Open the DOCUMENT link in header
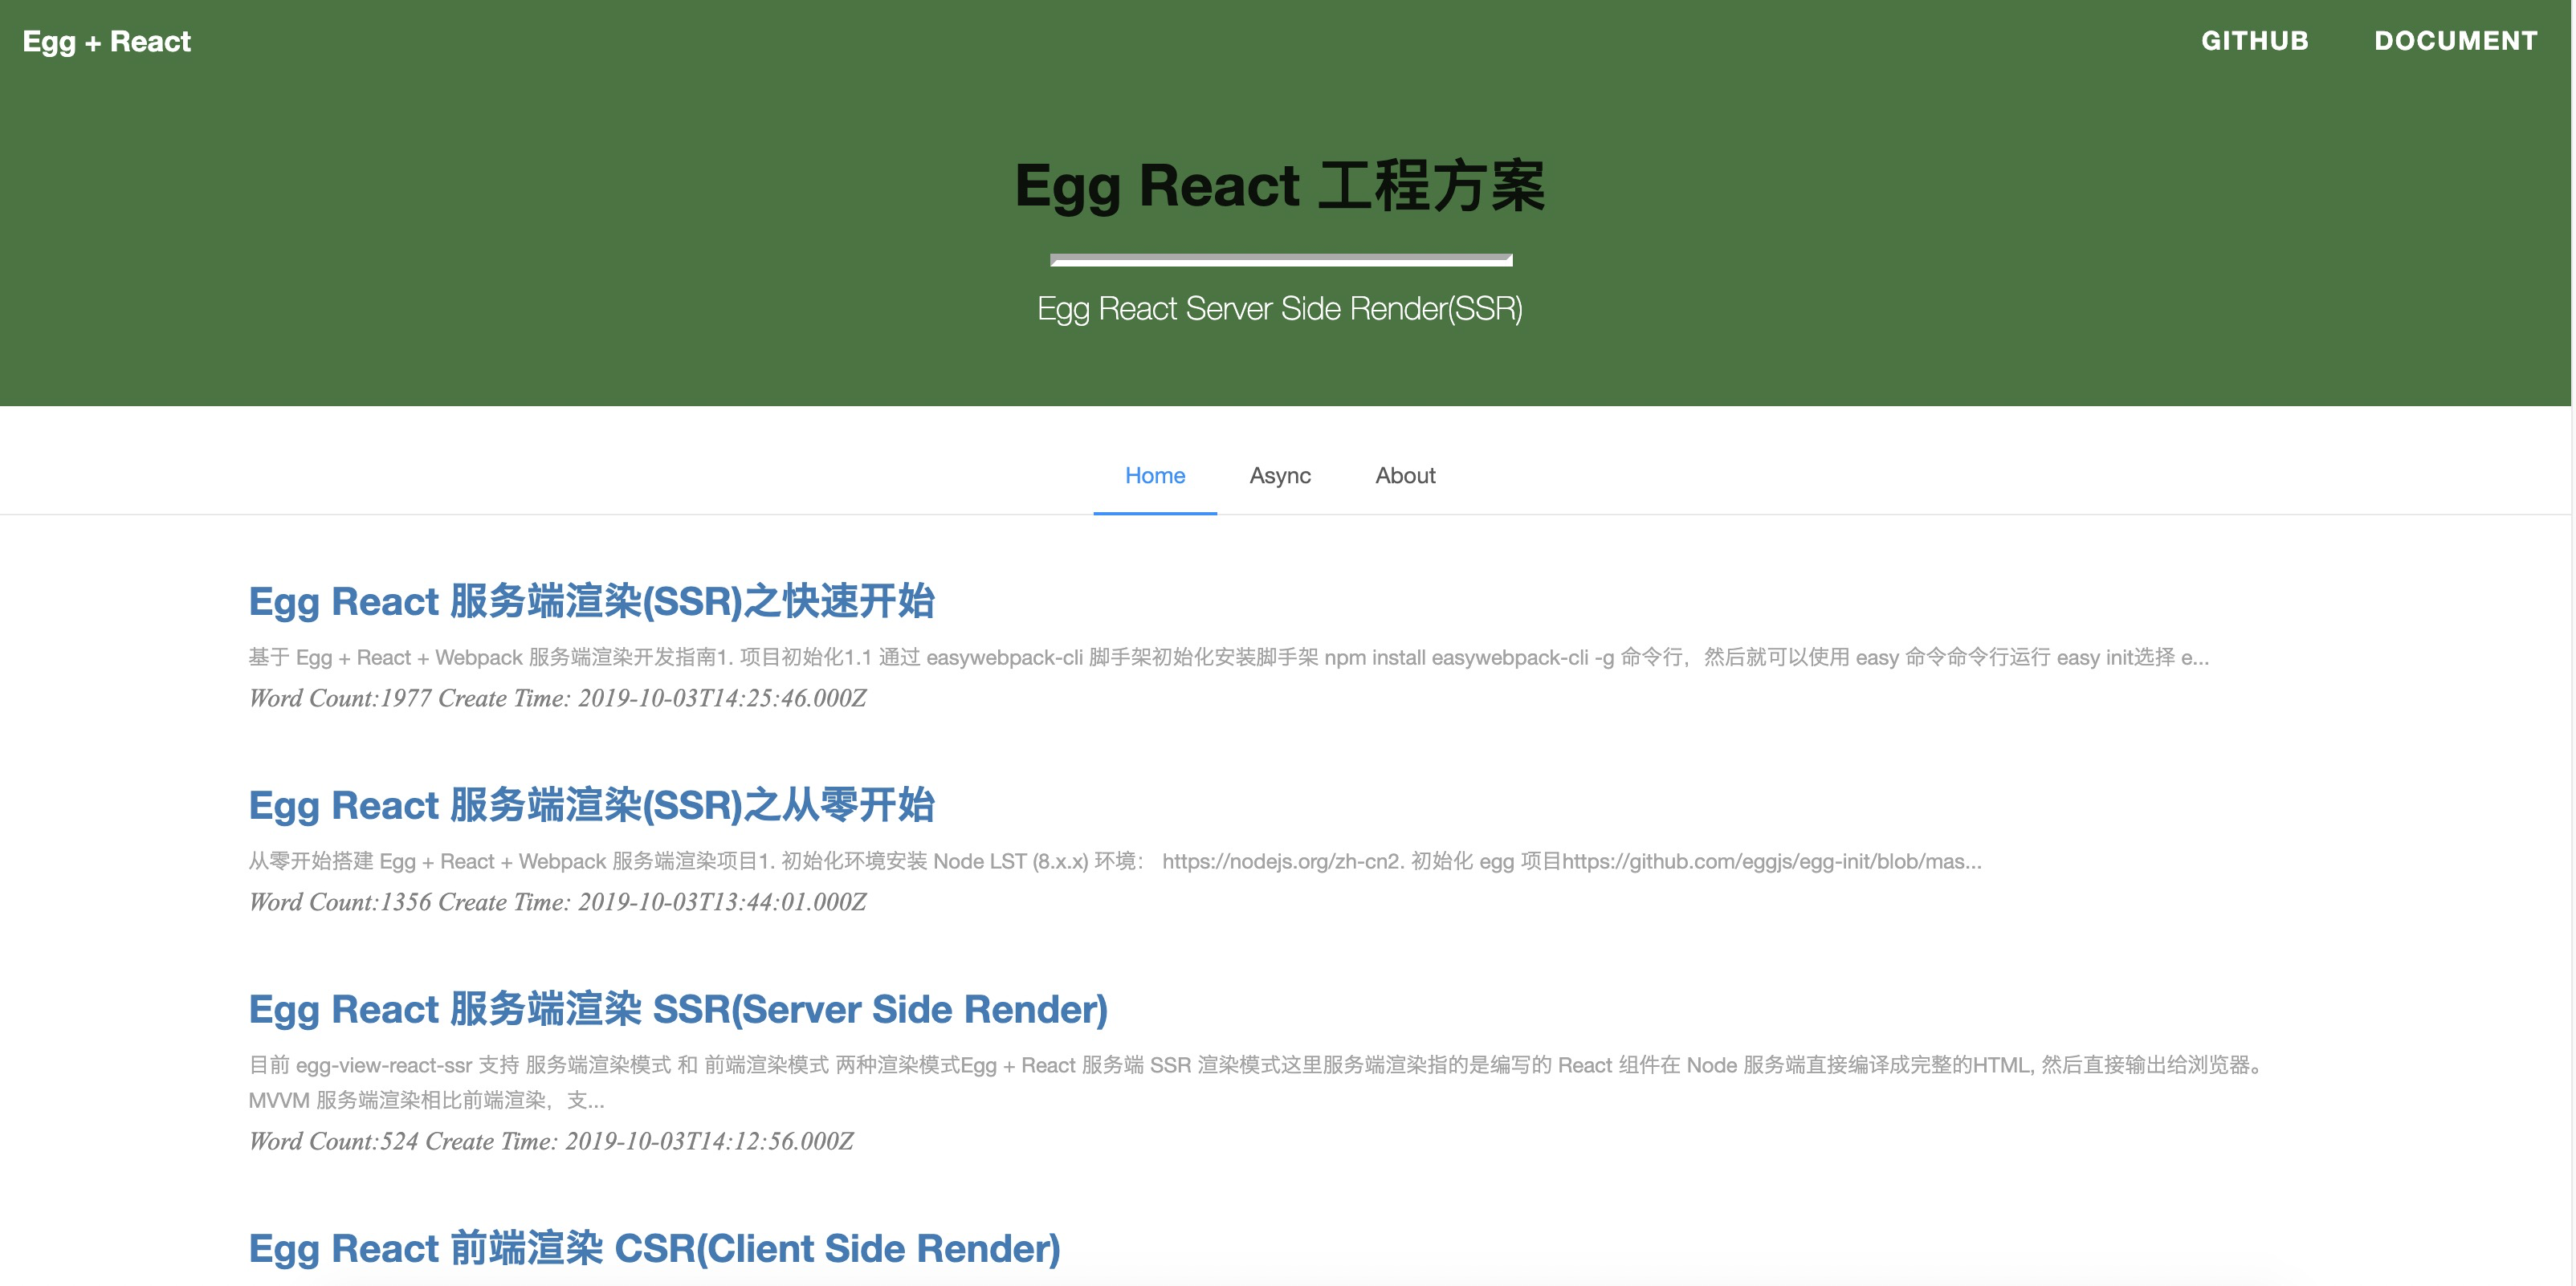2576x1286 pixels. pos(2455,41)
